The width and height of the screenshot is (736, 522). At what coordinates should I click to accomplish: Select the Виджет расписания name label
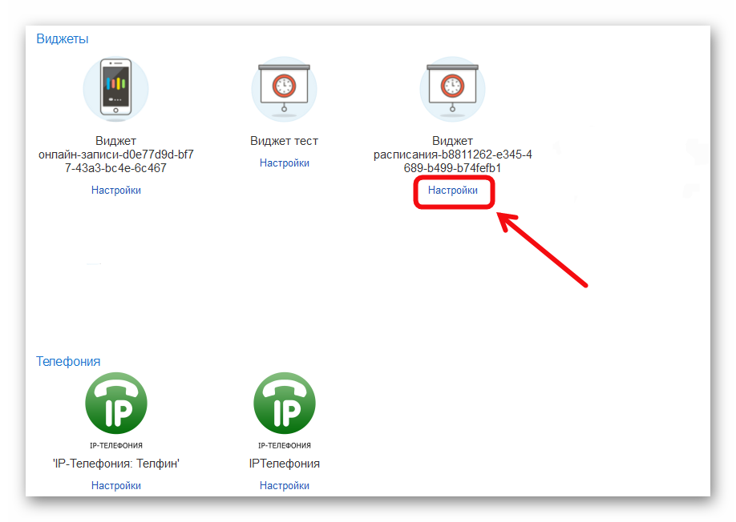tap(453, 155)
